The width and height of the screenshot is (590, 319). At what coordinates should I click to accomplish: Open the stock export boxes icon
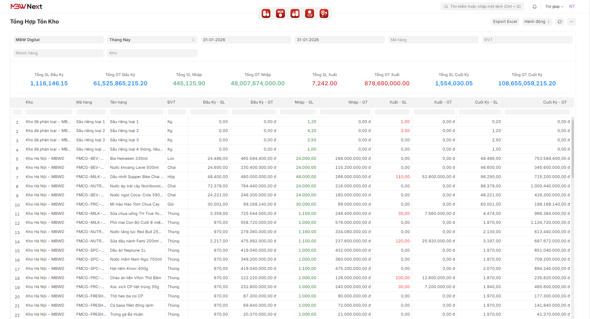295,14
